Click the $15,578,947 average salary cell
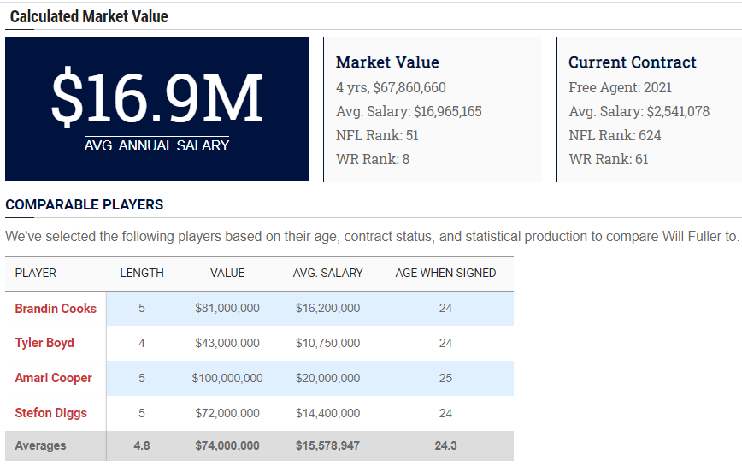The image size is (742, 466). [327, 445]
